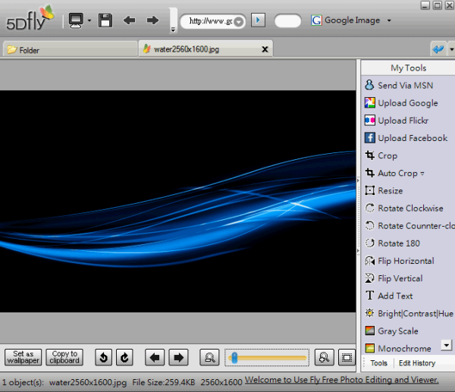The height and width of the screenshot is (392, 455).
Task: Click the Resize tool
Action: click(x=390, y=190)
